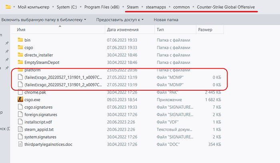Click the '1 682 КБ' size of csgo.exe

213,100
